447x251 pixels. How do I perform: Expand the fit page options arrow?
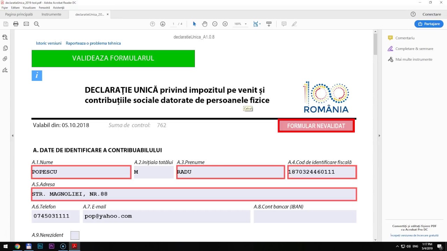pyautogui.click(x=260, y=24)
